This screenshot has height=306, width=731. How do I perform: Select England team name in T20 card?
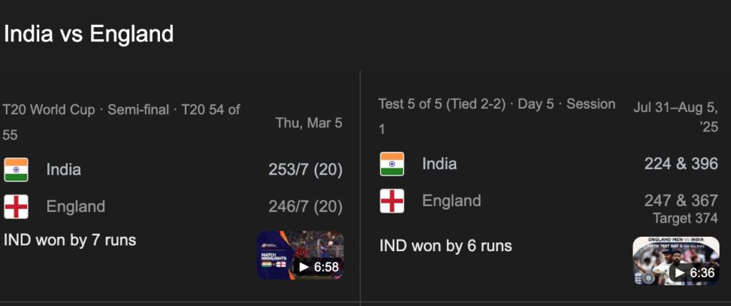(76, 207)
